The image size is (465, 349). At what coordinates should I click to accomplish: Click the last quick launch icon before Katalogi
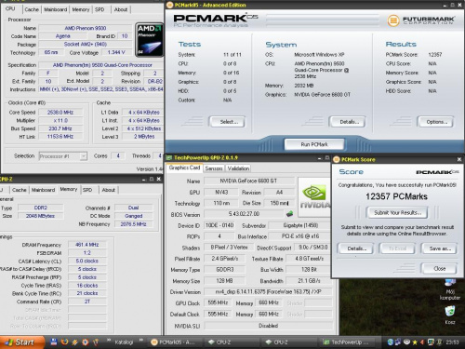coord(96,342)
